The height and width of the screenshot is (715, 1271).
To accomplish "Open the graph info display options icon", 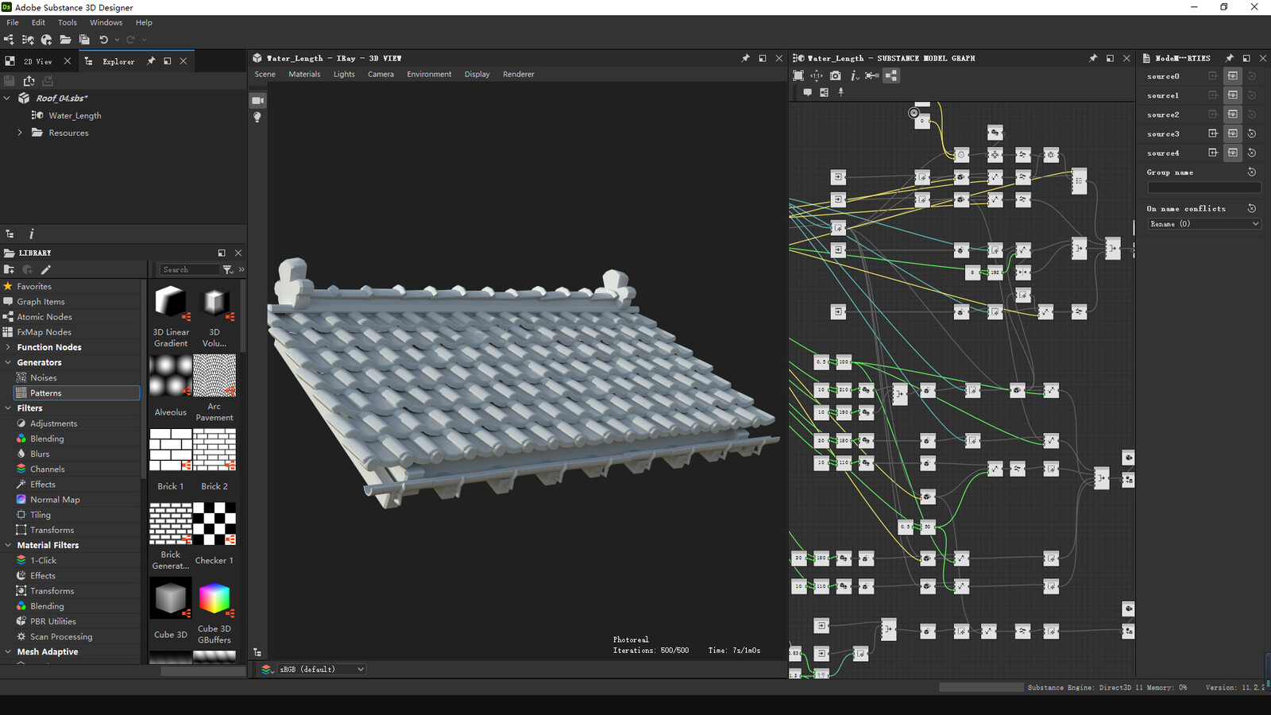I will coord(854,75).
